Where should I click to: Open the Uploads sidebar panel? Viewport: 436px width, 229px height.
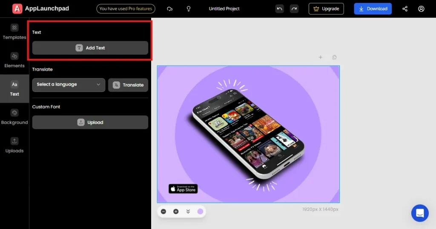click(14, 145)
